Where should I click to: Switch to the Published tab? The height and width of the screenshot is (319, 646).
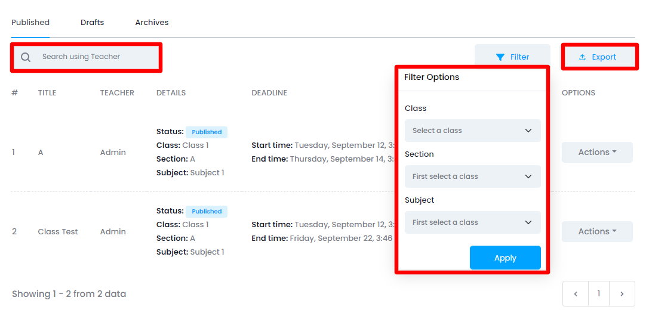30,23
